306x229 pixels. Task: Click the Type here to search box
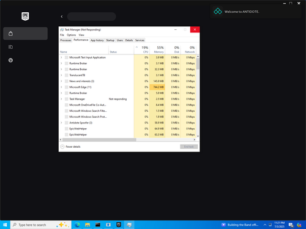41,225
